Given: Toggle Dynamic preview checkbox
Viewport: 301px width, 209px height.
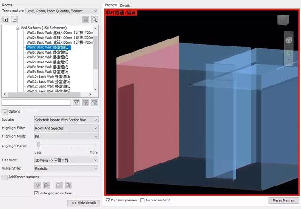Looking at the screenshot, I should (108, 200).
